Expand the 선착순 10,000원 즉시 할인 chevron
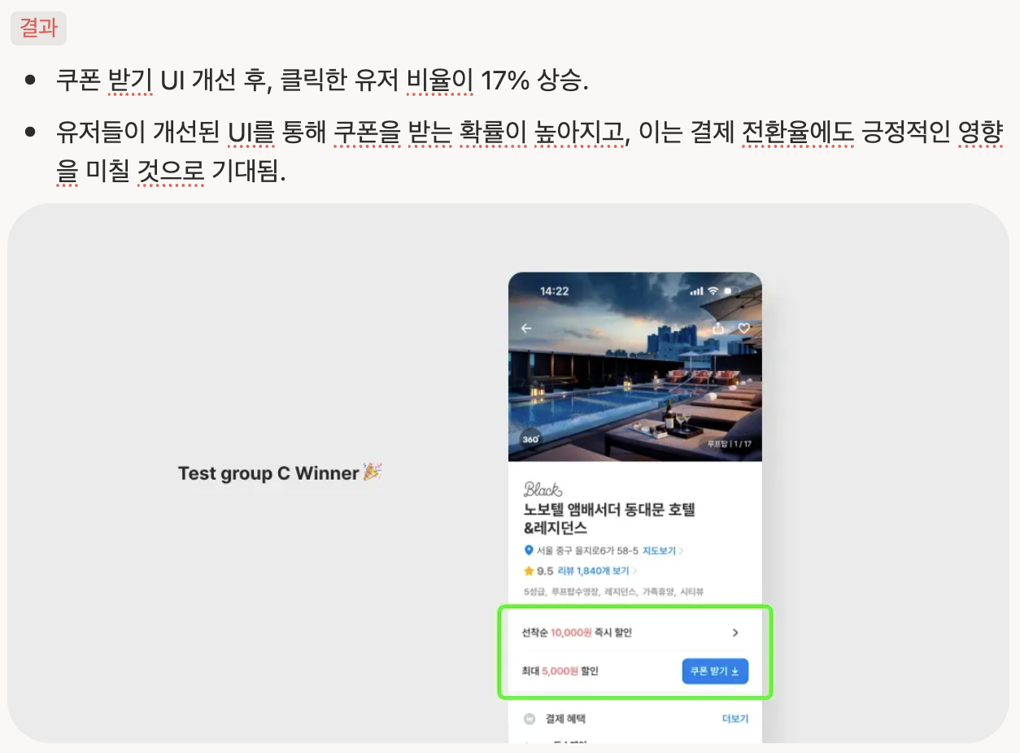This screenshot has width=1020, height=753. pos(735,633)
